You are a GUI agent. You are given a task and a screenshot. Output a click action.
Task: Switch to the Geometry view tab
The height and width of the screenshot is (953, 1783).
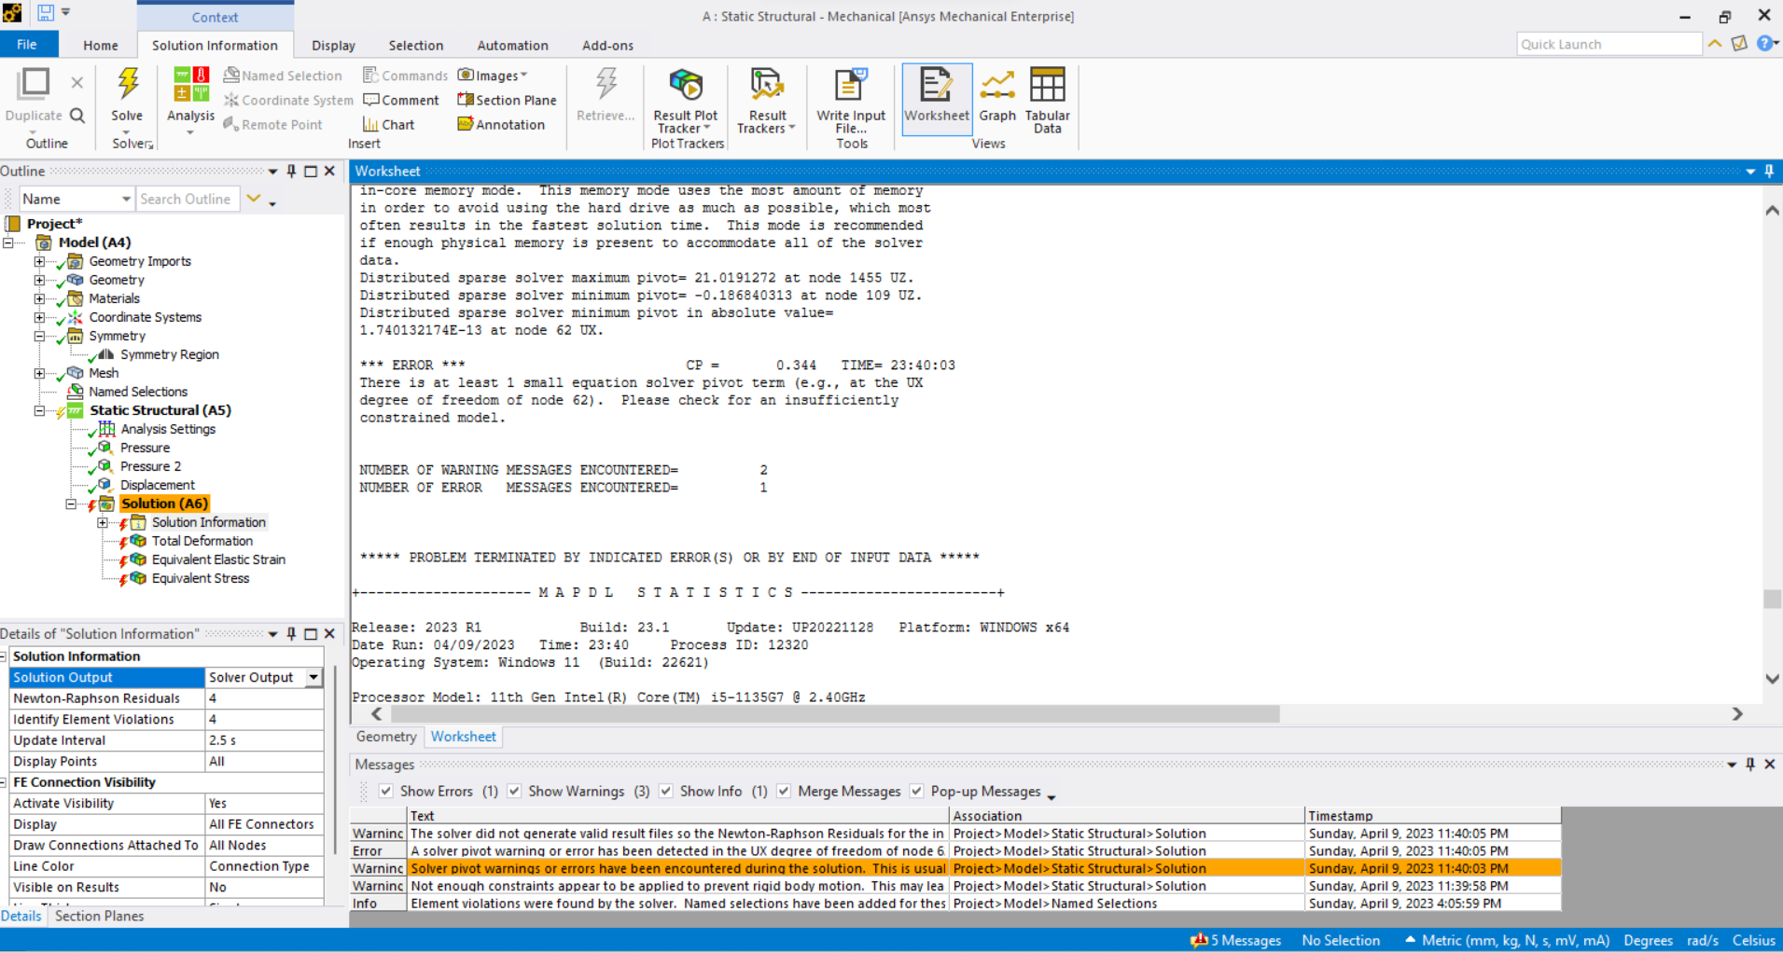(386, 737)
